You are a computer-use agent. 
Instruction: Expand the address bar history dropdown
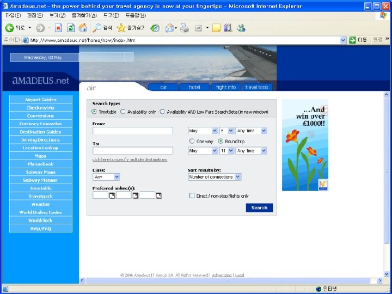pos(343,40)
